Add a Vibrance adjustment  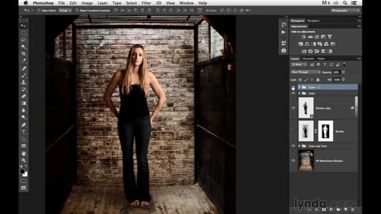[330, 37]
